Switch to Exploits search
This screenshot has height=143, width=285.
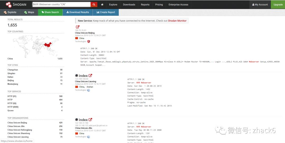(10, 12)
